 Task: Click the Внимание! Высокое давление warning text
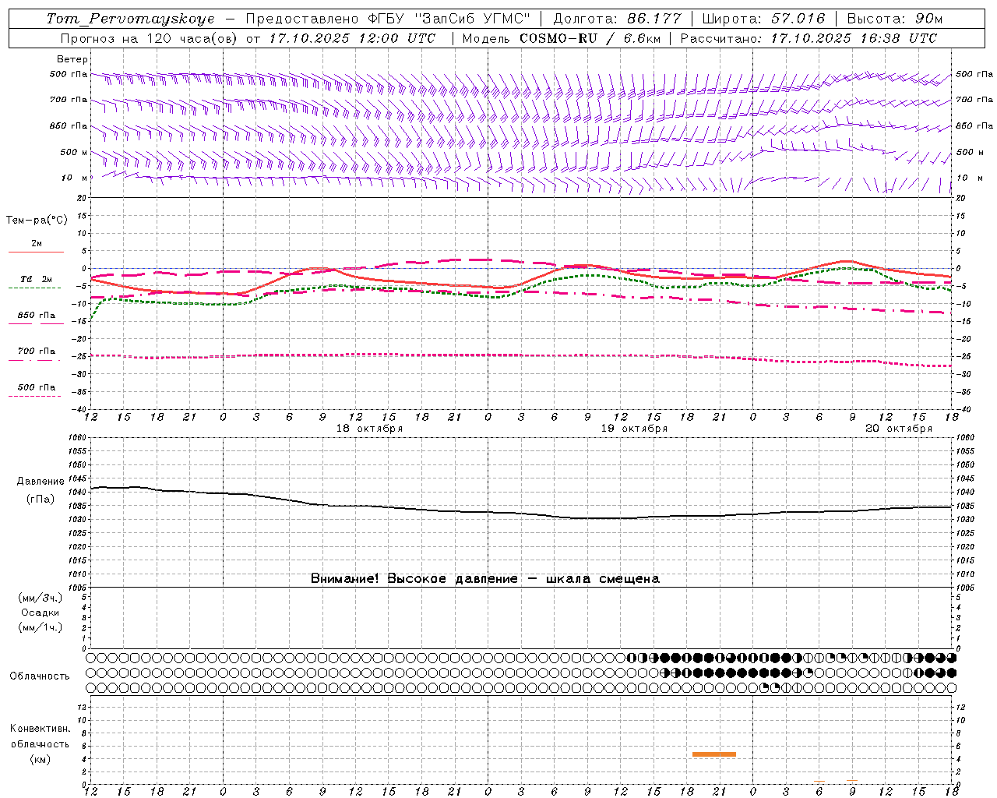click(x=485, y=579)
